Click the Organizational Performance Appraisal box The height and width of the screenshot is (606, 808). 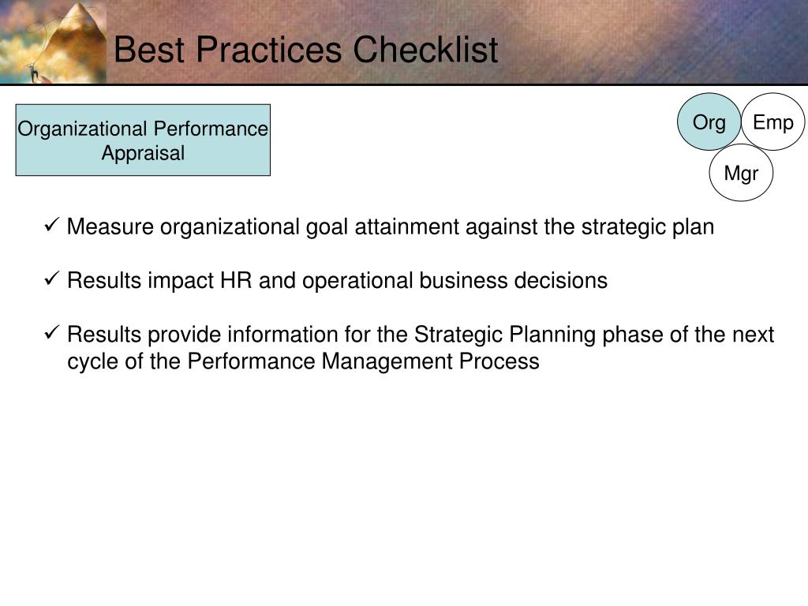tap(143, 140)
